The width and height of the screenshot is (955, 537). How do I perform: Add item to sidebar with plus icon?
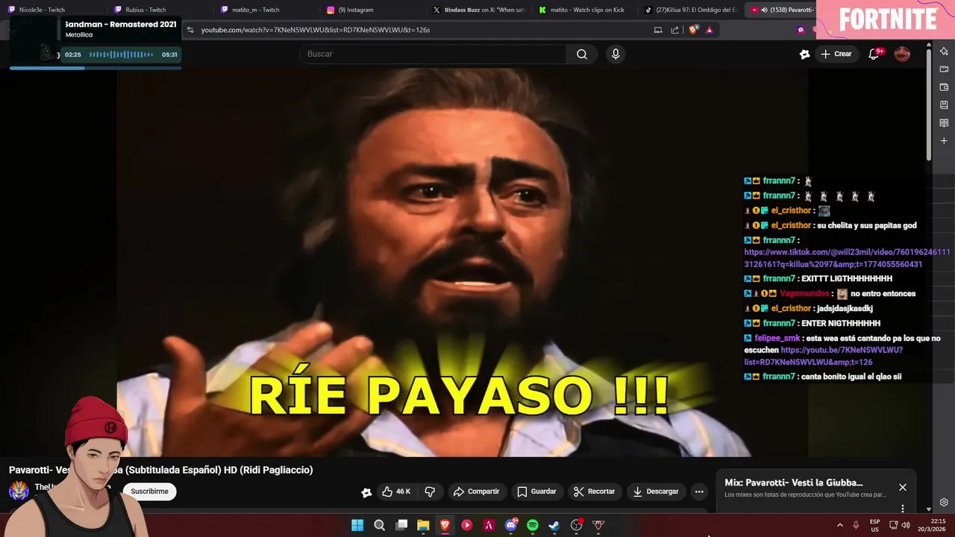click(x=944, y=141)
